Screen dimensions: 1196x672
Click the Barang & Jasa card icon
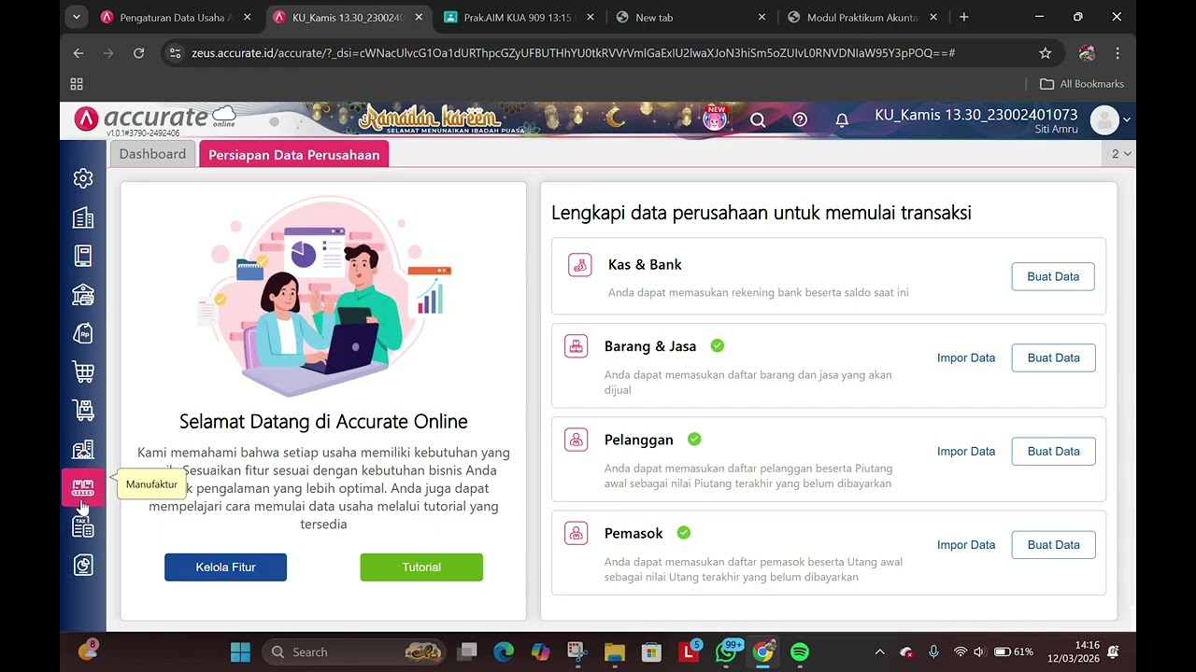(x=577, y=346)
